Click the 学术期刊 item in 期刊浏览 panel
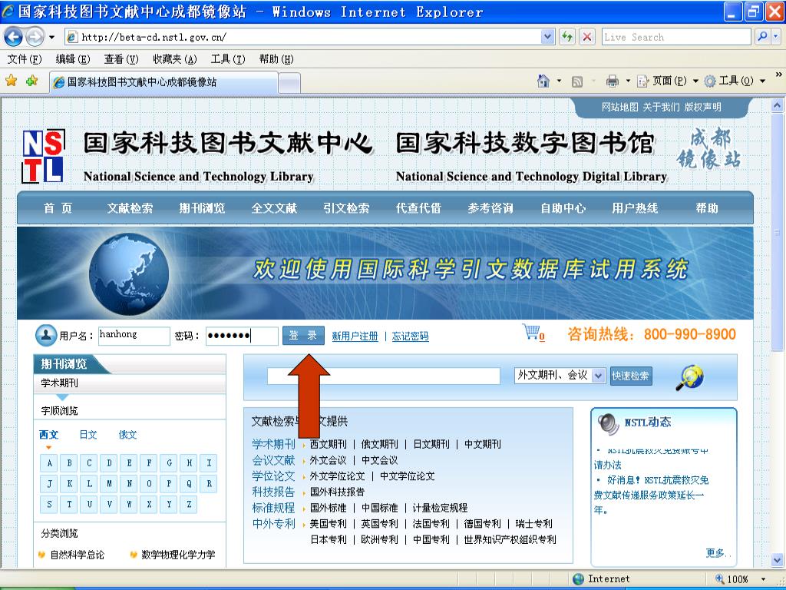786x590 pixels. tap(60, 383)
